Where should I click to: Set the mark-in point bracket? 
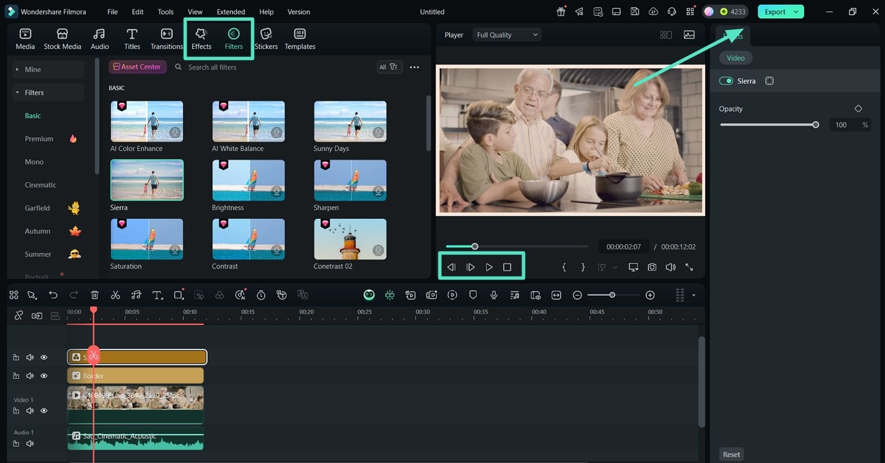[x=564, y=267]
